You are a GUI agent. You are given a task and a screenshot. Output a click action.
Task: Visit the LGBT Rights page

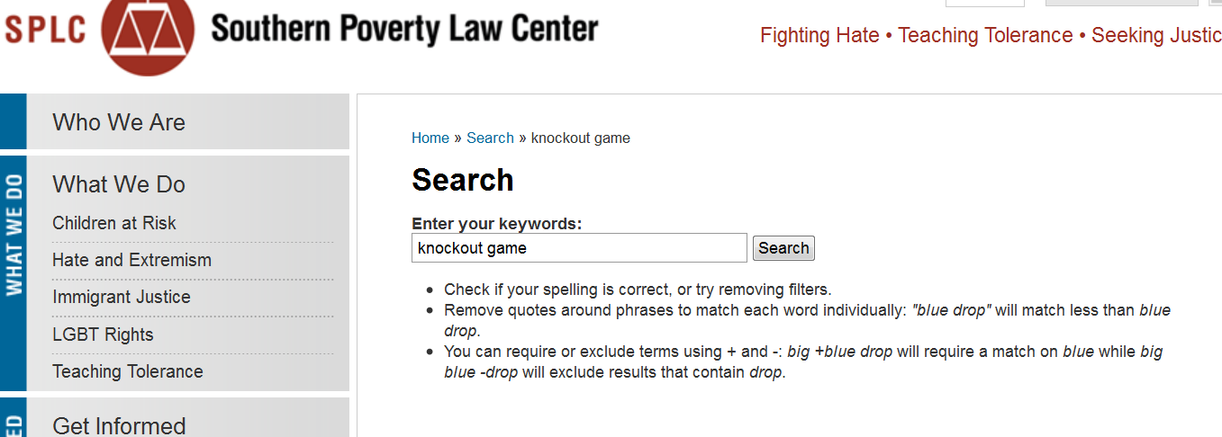pyautogui.click(x=103, y=334)
